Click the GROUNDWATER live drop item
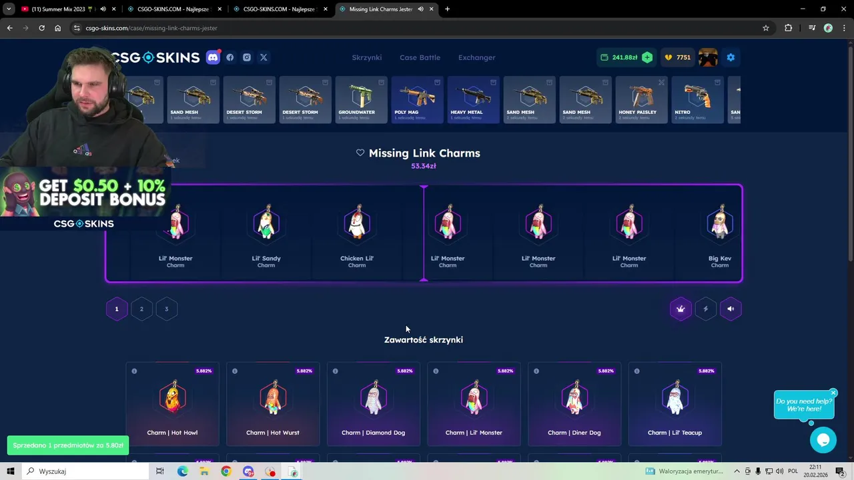The width and height of the screenshot is (854, 480). coord(361,100)
